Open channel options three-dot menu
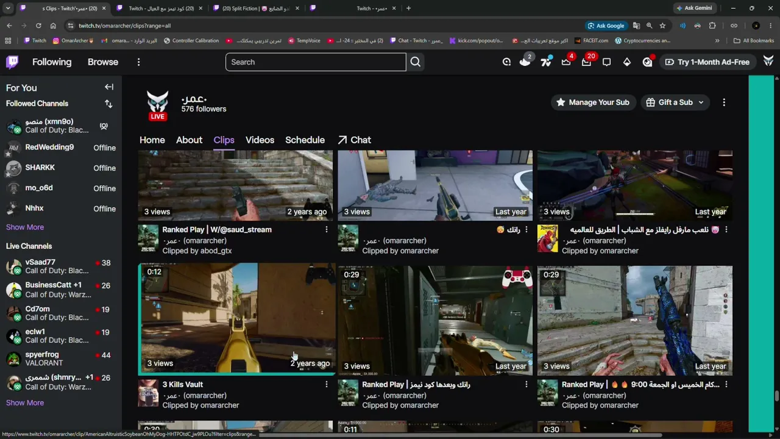This screenshot has height=439, width=780. pos(724,102)
